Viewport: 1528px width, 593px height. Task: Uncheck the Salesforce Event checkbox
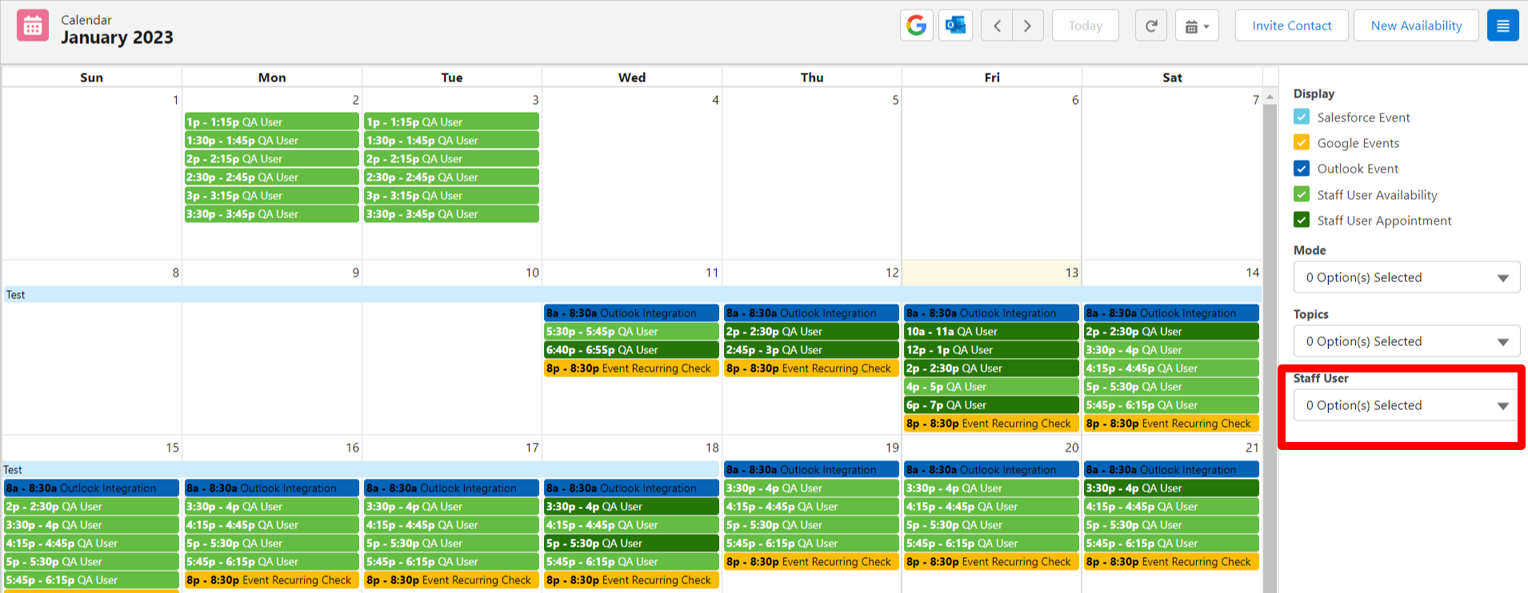pos(1302,117)
